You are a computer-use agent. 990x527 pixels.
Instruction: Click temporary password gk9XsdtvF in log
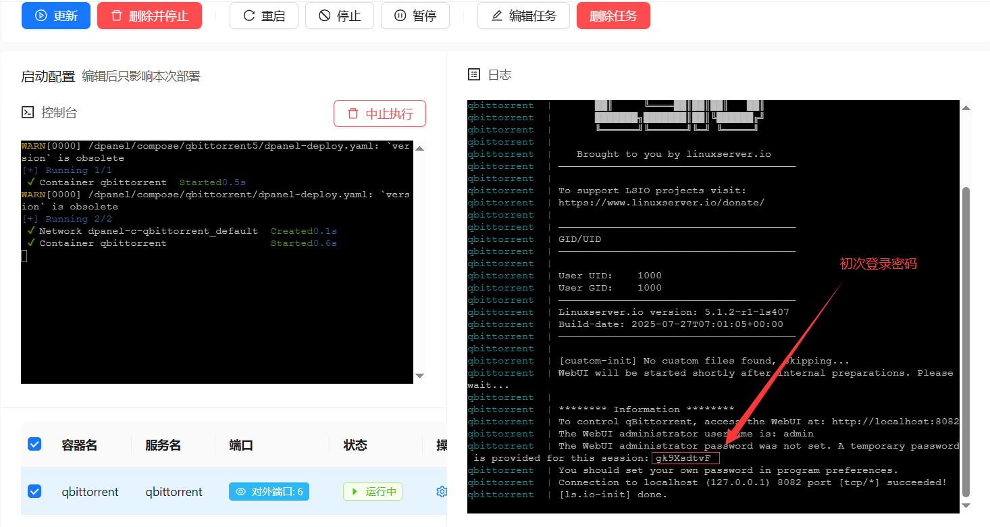point(682,458)
